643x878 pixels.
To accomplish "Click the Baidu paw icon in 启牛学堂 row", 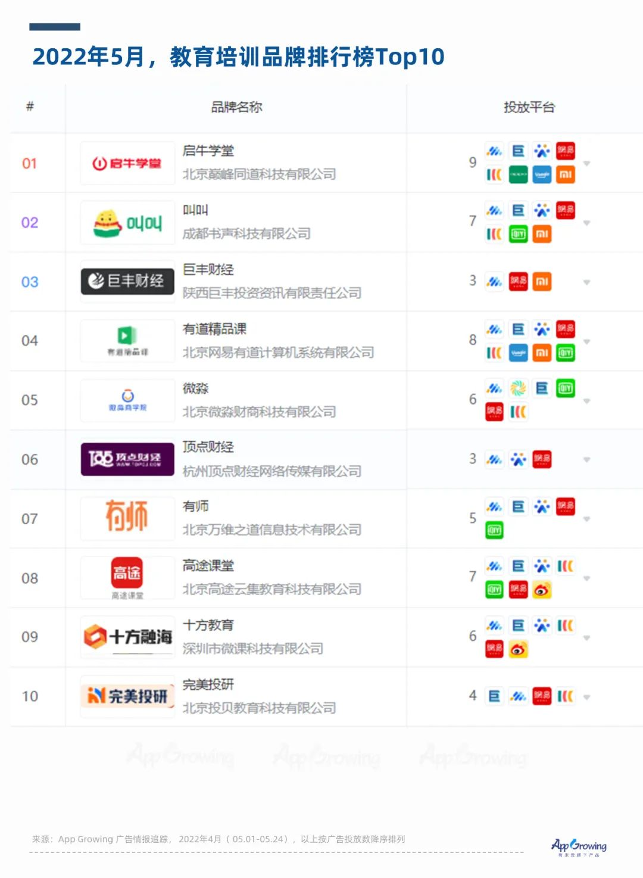I will [x=542, y=151].
